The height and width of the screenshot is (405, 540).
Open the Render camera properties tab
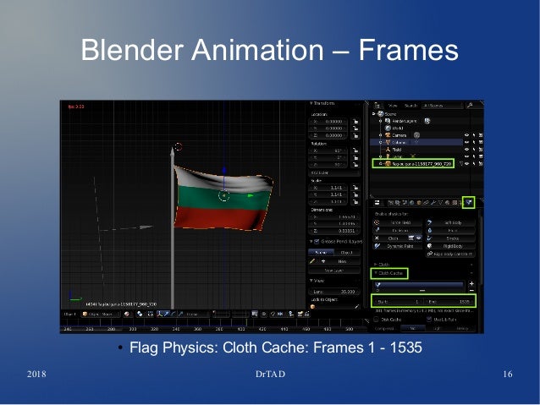pos(390,202)
